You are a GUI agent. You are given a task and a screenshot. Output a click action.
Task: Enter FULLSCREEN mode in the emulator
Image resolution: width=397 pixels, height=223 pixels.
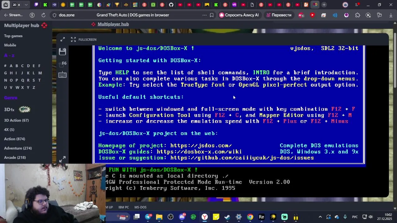pos(84,39)
